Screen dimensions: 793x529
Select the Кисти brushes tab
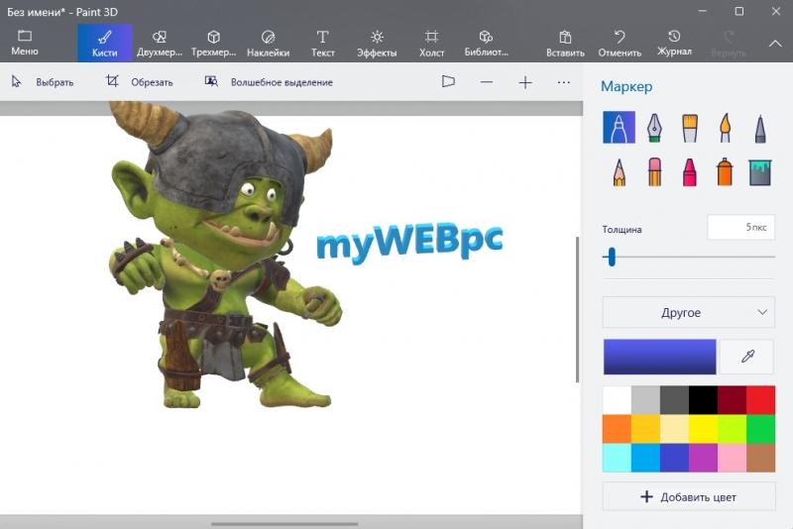coord(105,43)
